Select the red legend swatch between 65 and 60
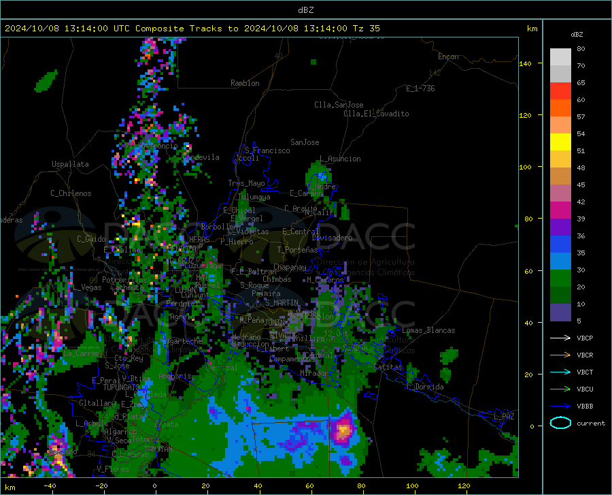The image size is (612, 495). click(560, 91)
